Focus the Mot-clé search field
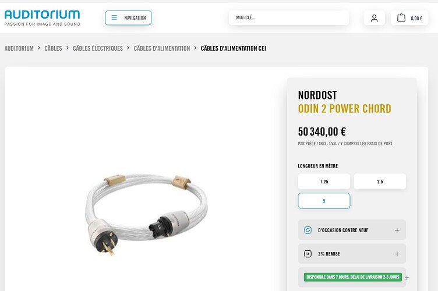The height and width of the screenshot is (291, 438). (289, 18)
